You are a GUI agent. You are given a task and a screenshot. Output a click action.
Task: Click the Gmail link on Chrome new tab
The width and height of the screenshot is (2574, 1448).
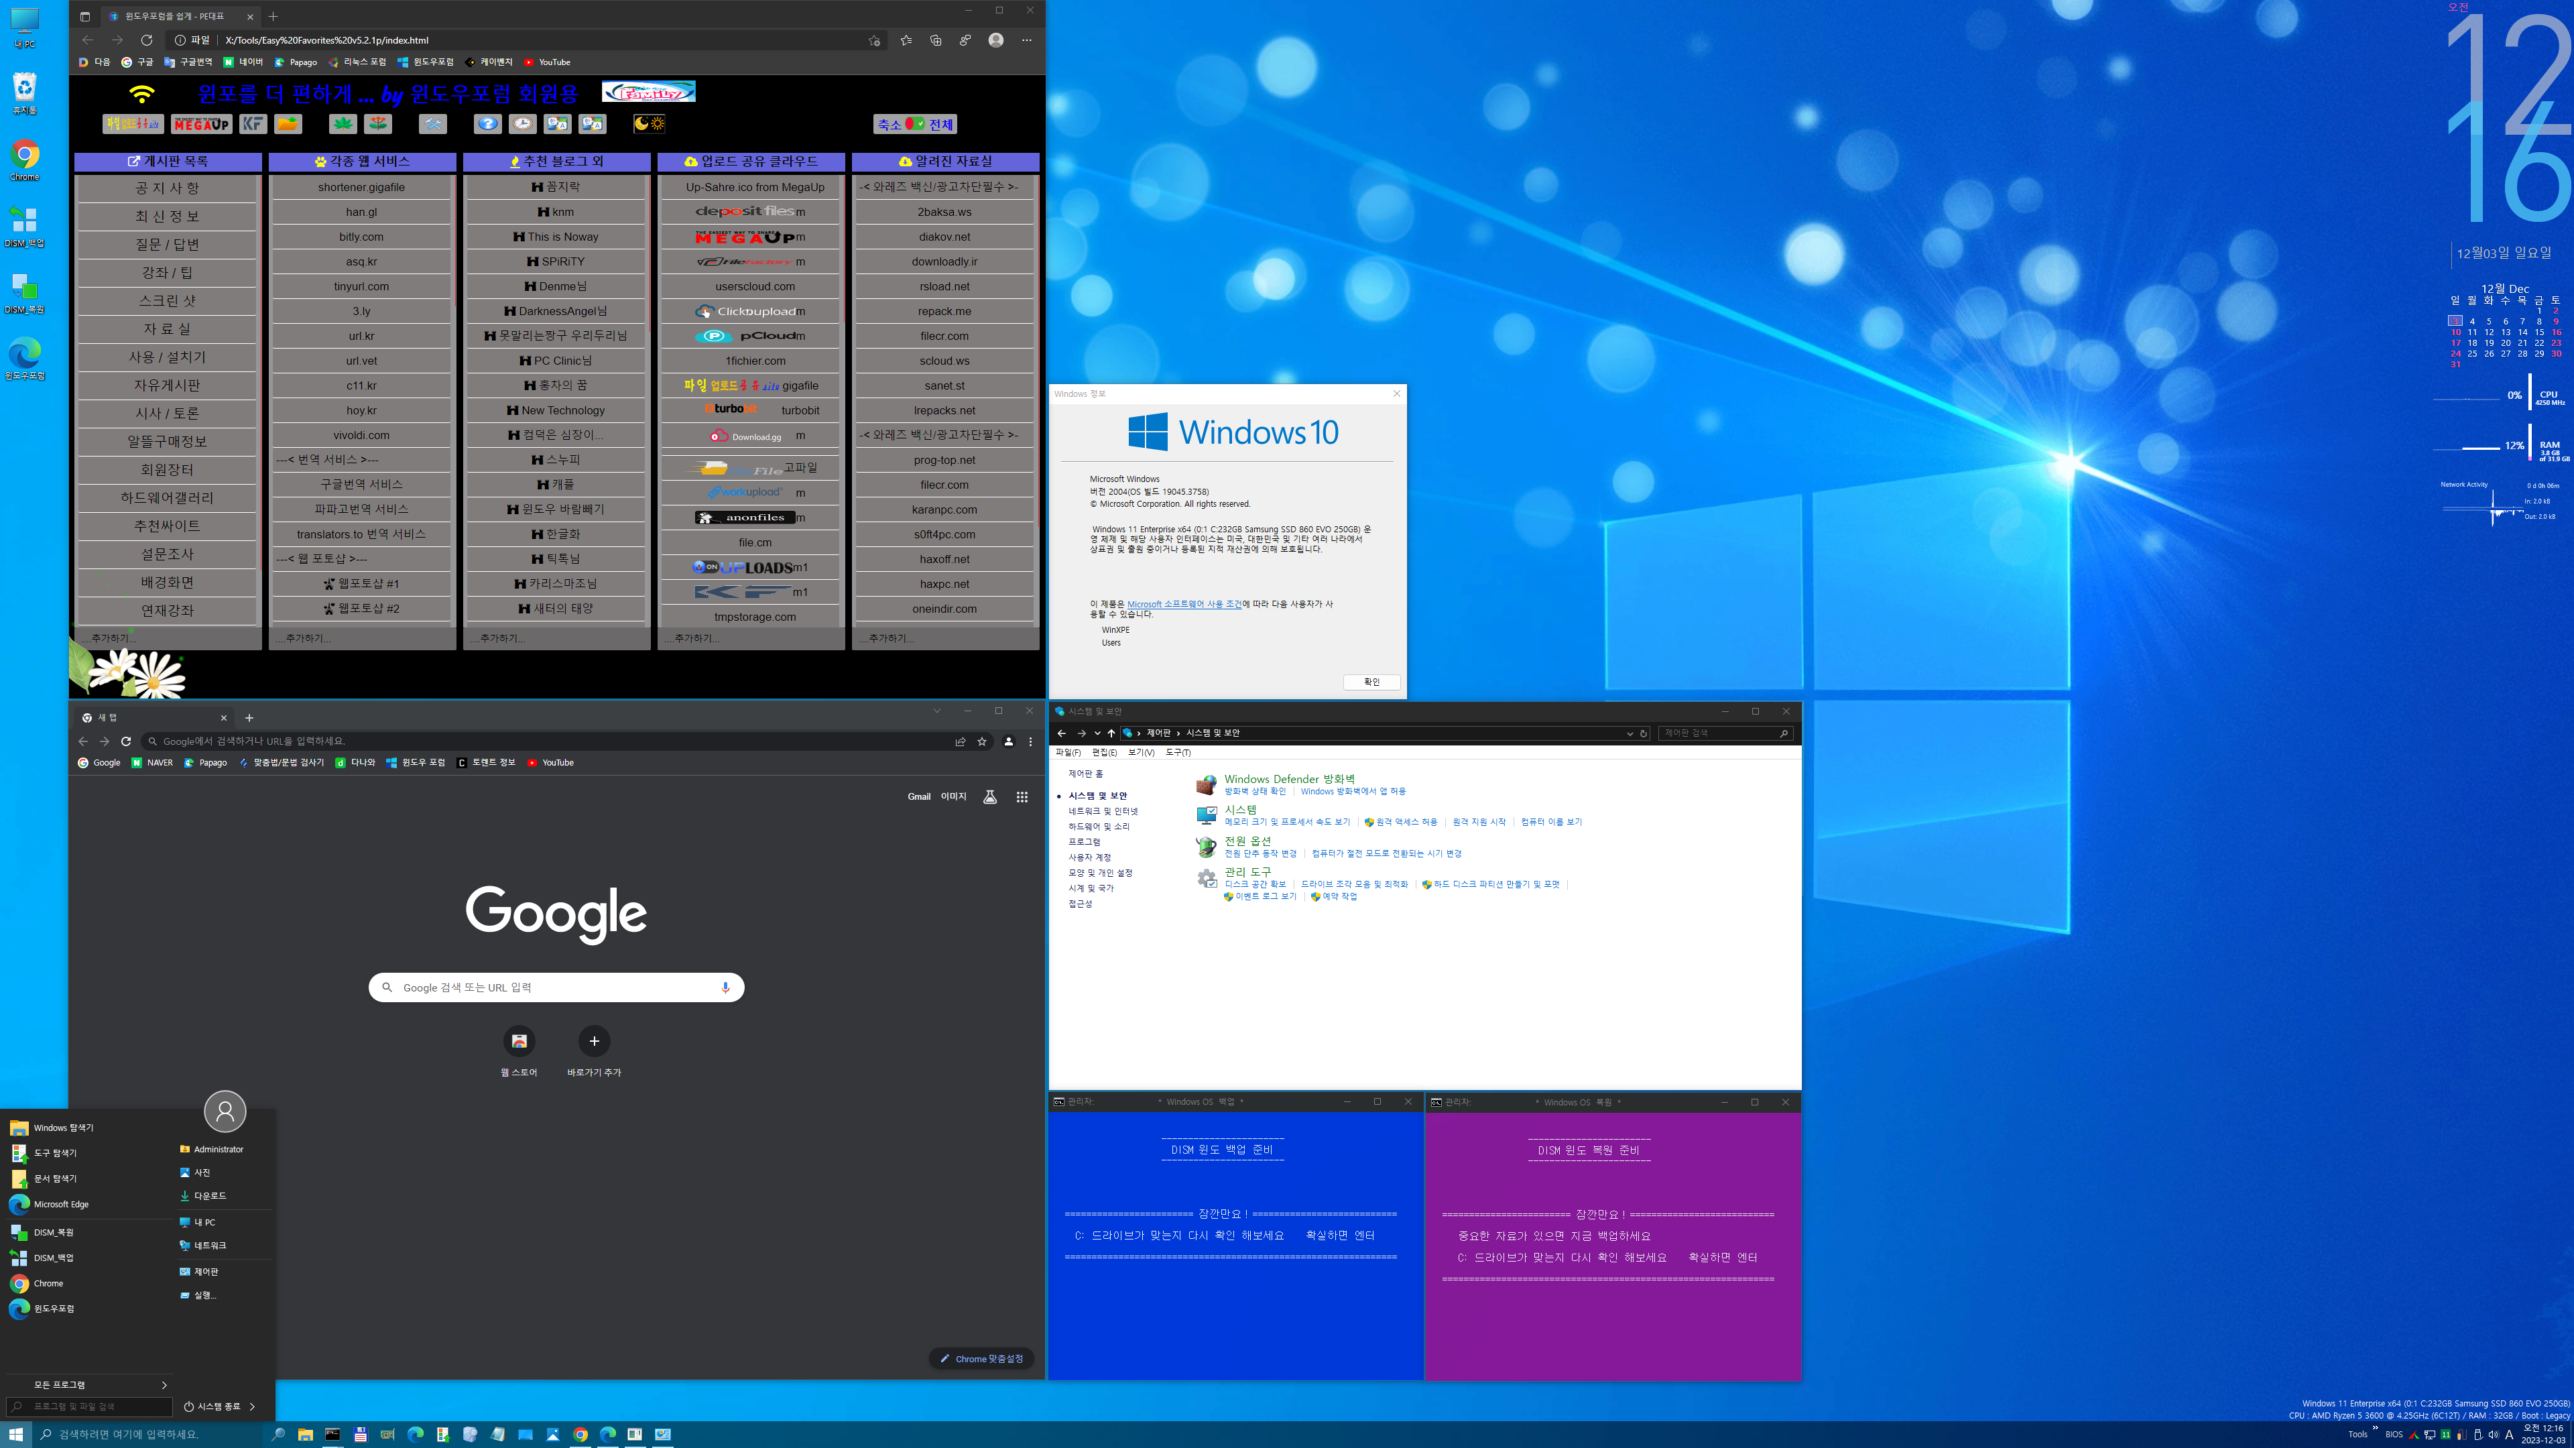[919, 796]
